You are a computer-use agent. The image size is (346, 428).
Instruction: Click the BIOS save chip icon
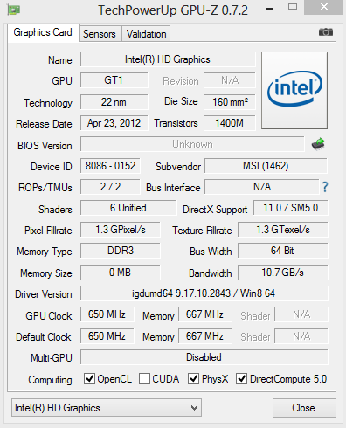pos(318,144)
